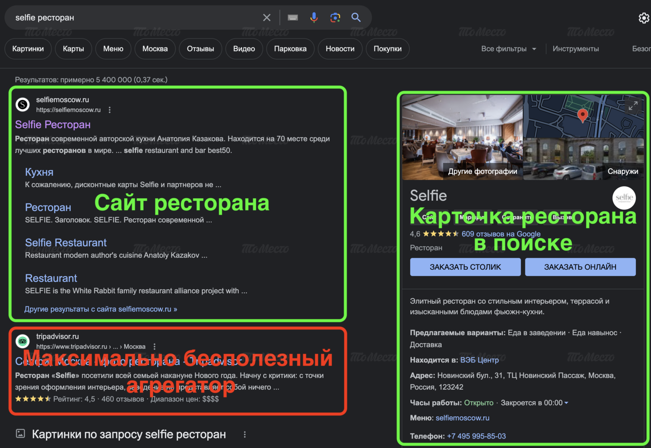The width and height of the screenshot is (651, 448).
Task: Click the image icon beside 'Картинки по запросу'
Action: click(20, 433)
